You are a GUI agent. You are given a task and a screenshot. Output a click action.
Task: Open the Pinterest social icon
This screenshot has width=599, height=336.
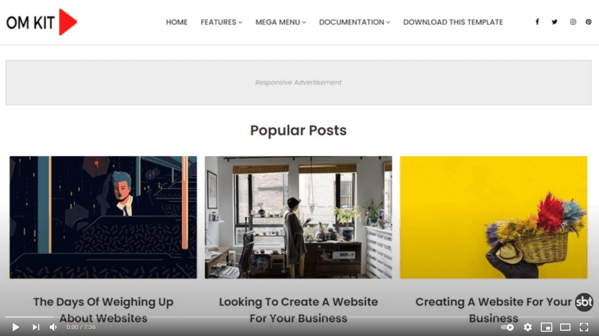point(589,22)
